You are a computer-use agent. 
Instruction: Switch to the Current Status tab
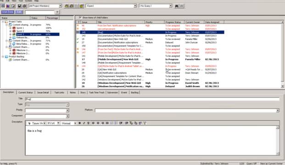(25, 92)
